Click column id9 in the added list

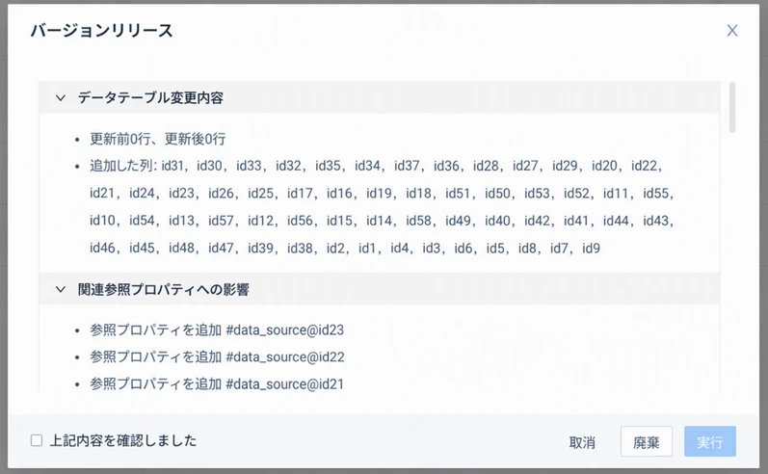coord(591,249)
